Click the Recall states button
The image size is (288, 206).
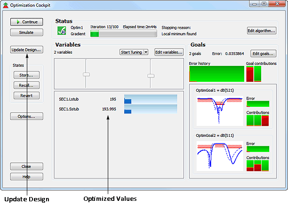tap(26, 85)
